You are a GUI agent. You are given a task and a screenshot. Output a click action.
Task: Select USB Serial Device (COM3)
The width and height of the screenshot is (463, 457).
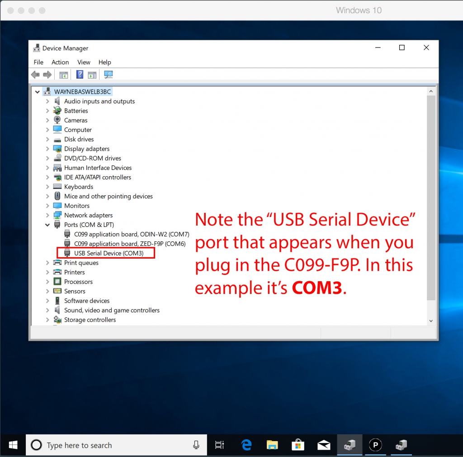pos(109,253)
